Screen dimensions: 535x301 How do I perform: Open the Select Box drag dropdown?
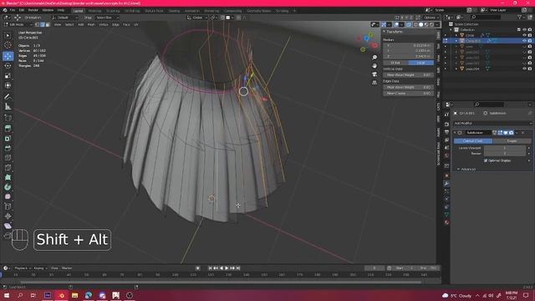point(107,18)
